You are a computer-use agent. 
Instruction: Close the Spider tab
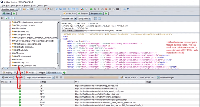(x=60, y=73)
